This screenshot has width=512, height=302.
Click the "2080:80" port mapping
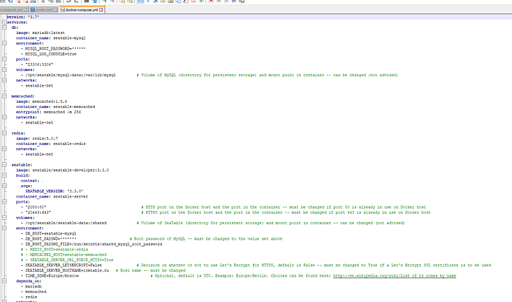[36, 207]
